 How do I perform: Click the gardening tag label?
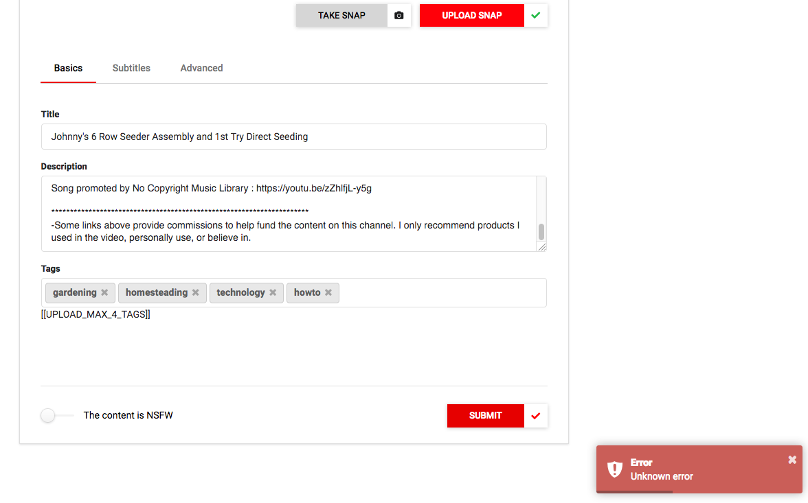pos(75,292)
